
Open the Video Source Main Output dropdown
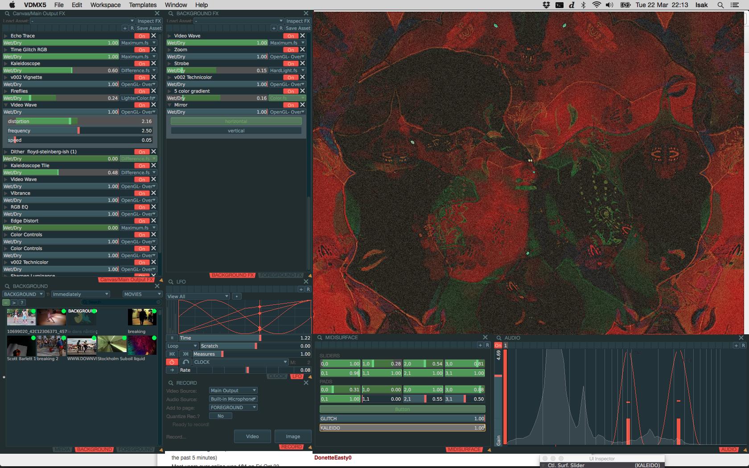pos(233,390)
